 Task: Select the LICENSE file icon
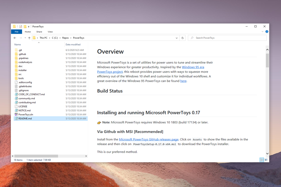[16, 107]
